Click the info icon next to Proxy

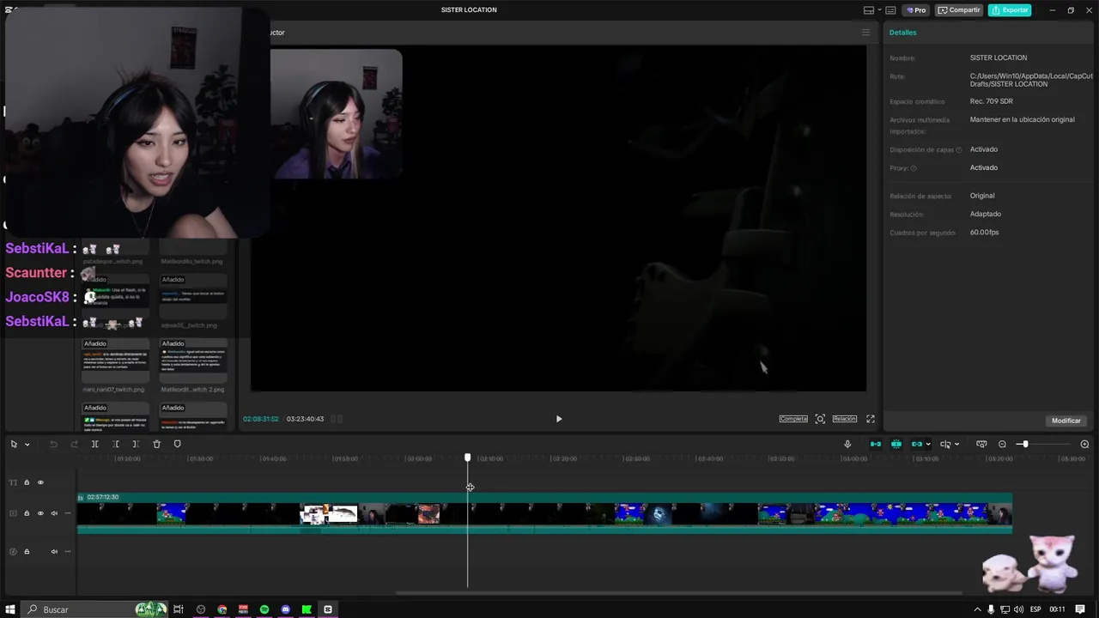(914, 168)
